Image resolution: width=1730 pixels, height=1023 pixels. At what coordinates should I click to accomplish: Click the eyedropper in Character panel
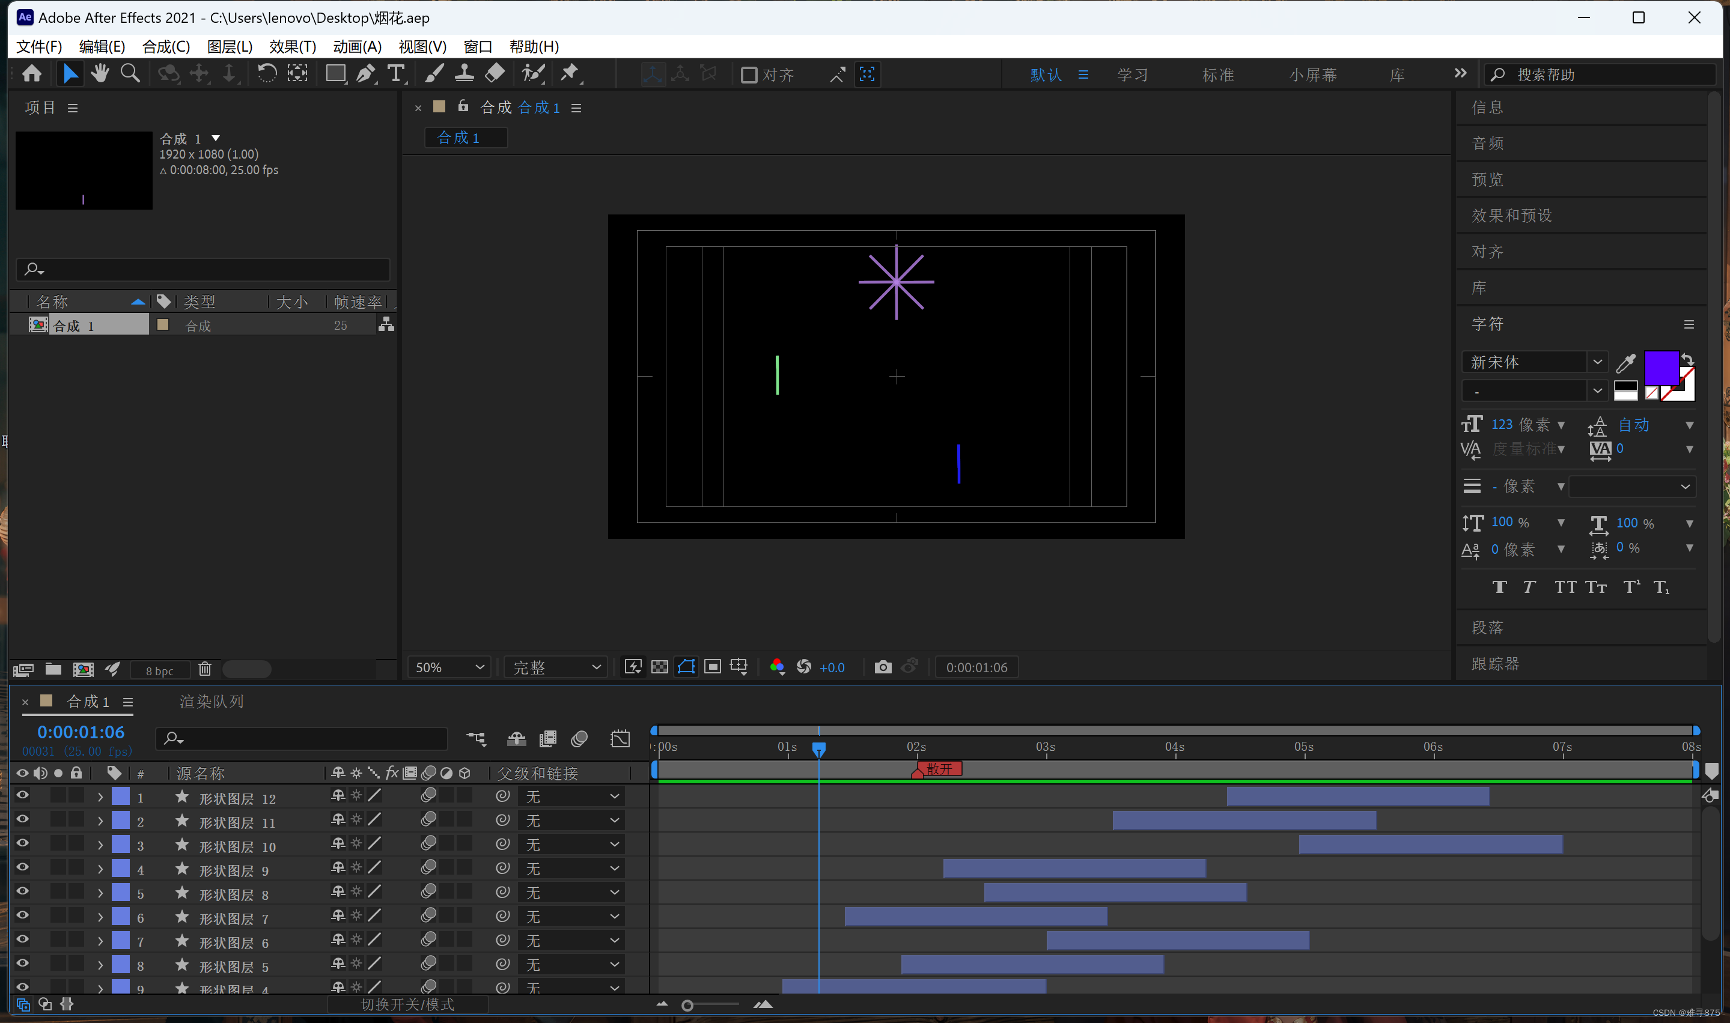pyautogui.click(x=1625, y=363)
